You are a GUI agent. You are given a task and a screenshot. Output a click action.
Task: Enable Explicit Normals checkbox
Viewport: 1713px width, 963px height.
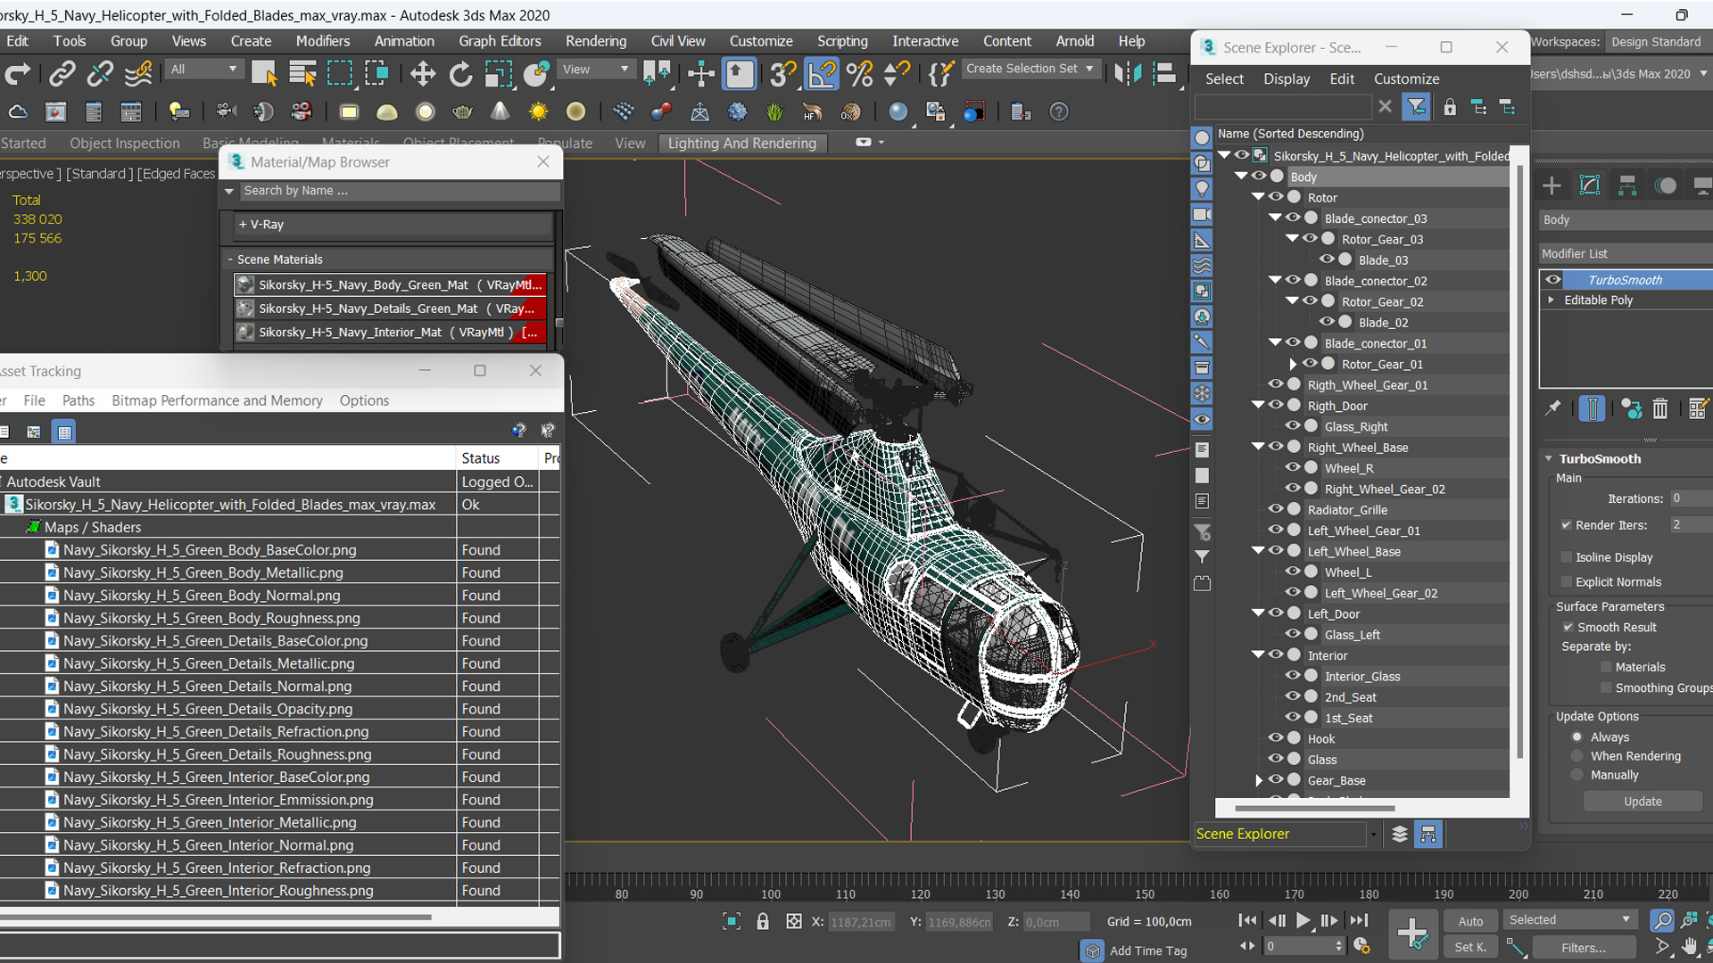(x=1567, y=582)
